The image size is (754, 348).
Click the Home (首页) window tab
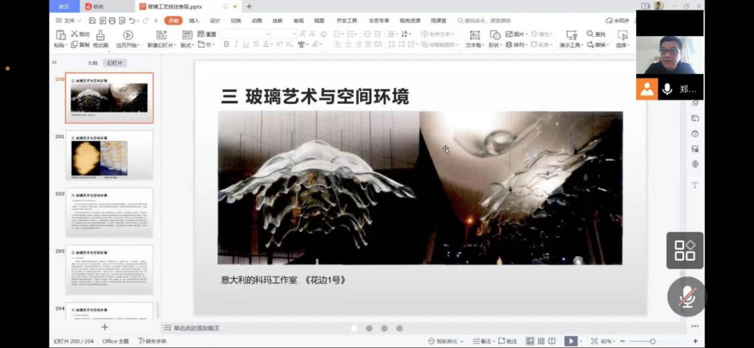64,6
